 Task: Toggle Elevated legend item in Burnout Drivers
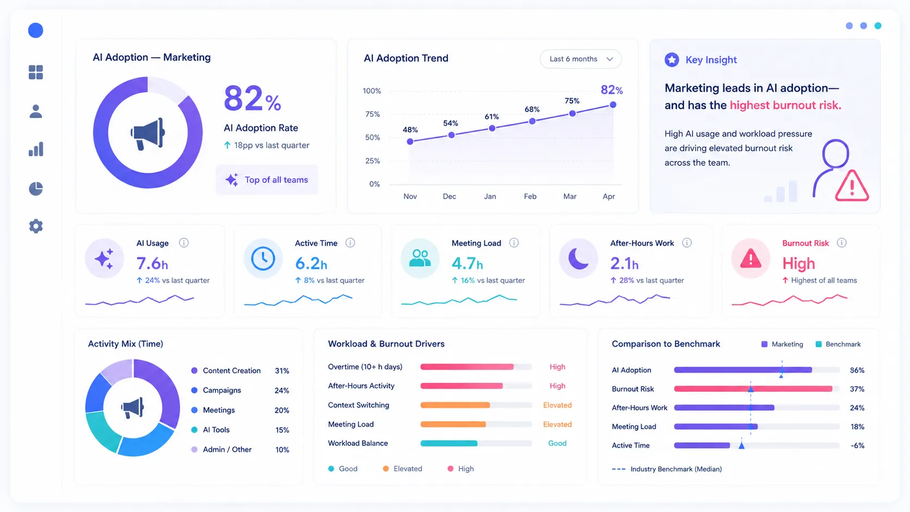[x=402, y=468]
